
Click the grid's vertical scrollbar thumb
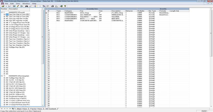(x=211, y=33)
